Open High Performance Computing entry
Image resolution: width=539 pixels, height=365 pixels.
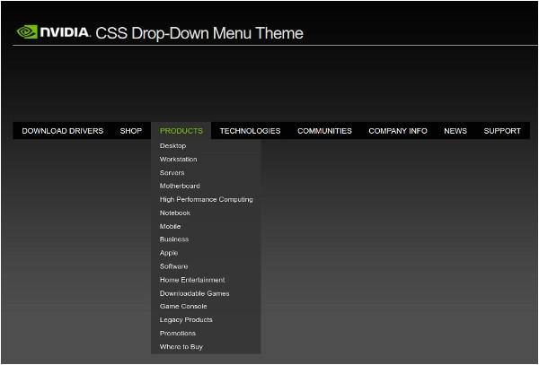206,199
